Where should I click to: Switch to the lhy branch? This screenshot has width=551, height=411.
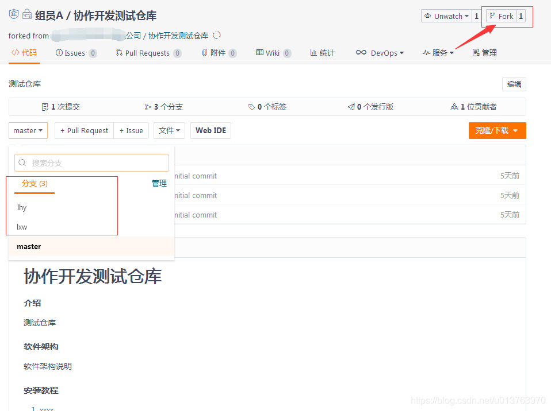tap(91, 207)
